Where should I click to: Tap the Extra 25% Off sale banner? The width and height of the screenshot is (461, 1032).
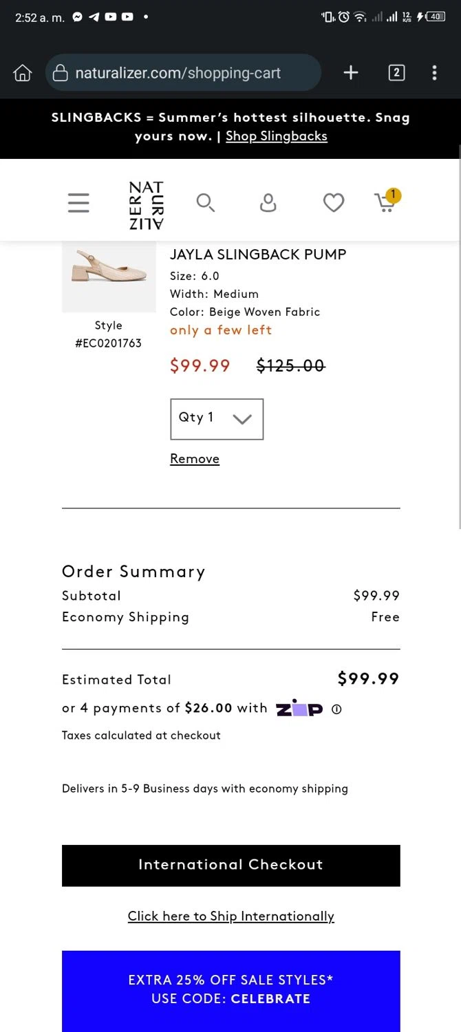pos(231,991)
